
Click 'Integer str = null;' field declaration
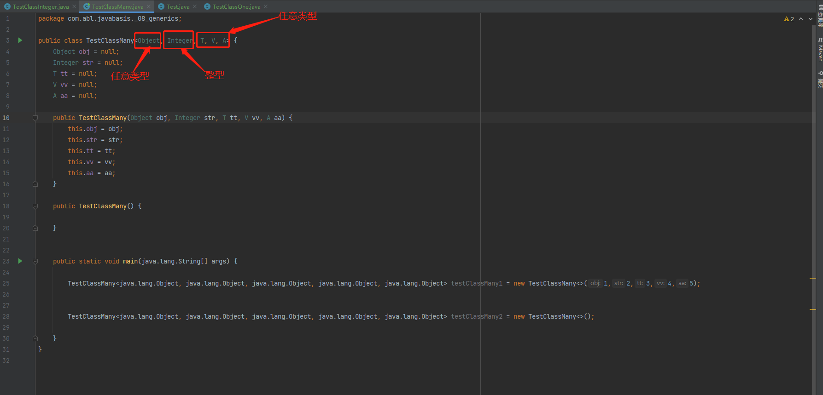[88, 63]
